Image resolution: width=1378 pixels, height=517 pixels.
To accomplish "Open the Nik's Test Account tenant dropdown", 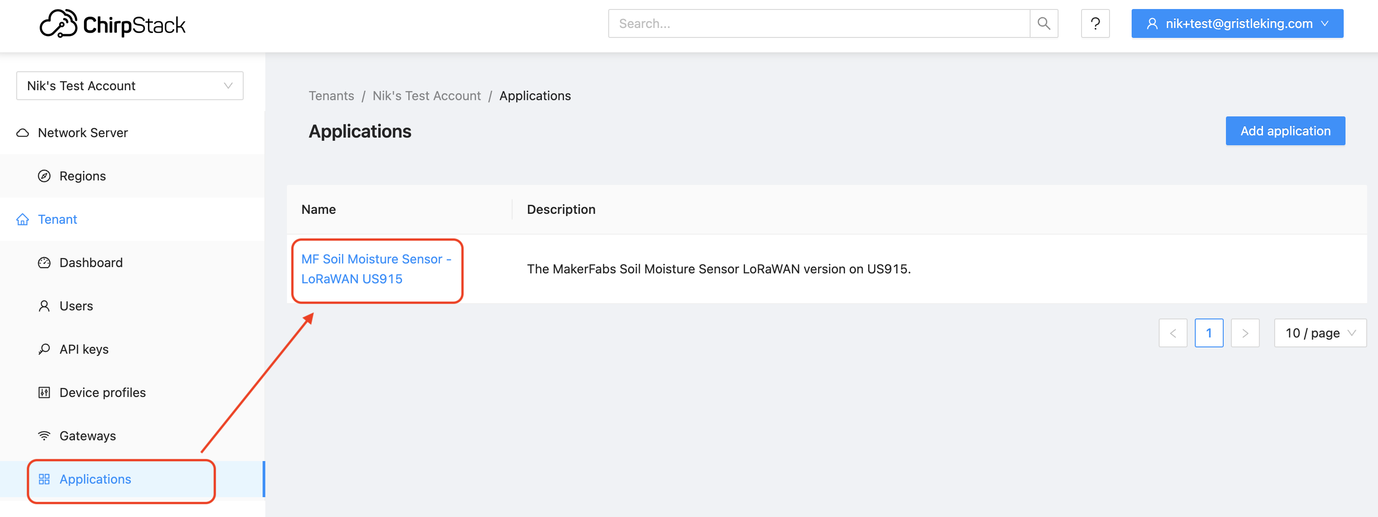I will tap(129, 86).
